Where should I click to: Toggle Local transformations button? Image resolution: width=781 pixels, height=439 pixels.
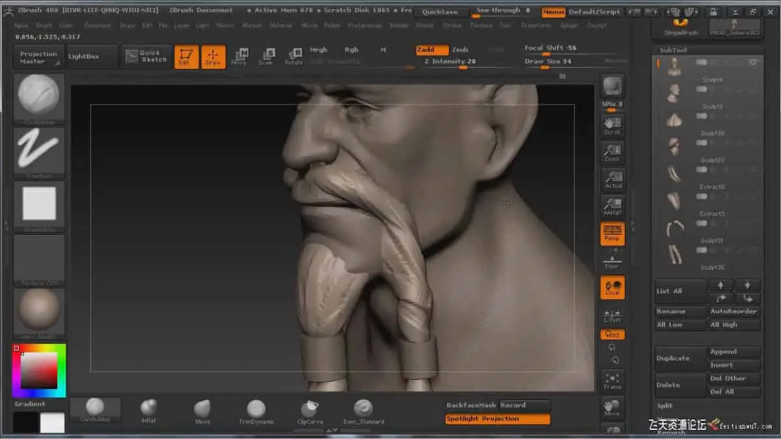(612, 287)
